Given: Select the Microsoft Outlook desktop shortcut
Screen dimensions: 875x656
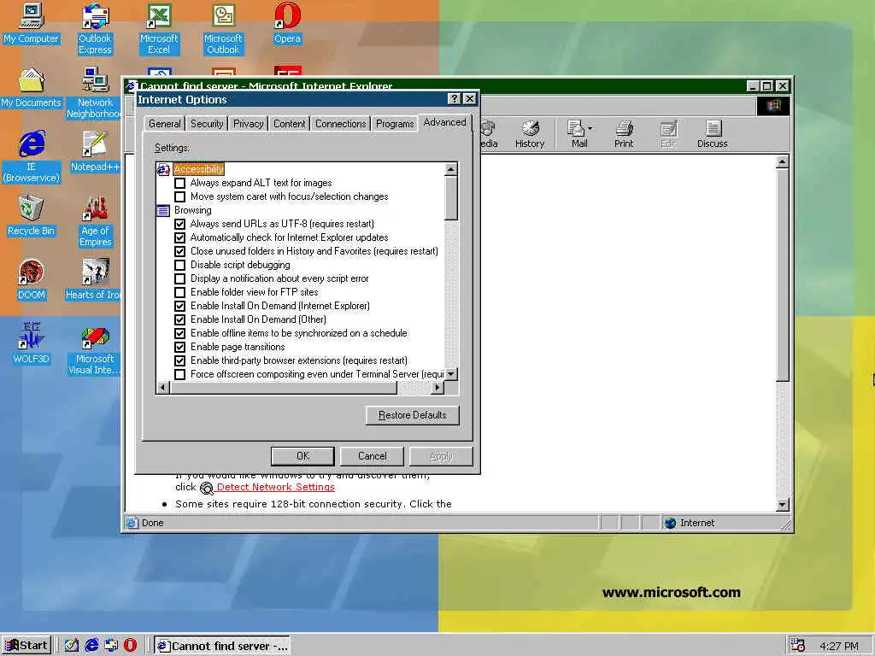Looking at the screenshot, I should coord(223,29).
